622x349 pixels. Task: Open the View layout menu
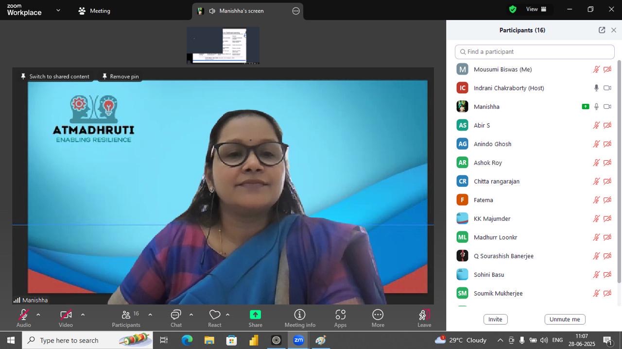point(536,9)
